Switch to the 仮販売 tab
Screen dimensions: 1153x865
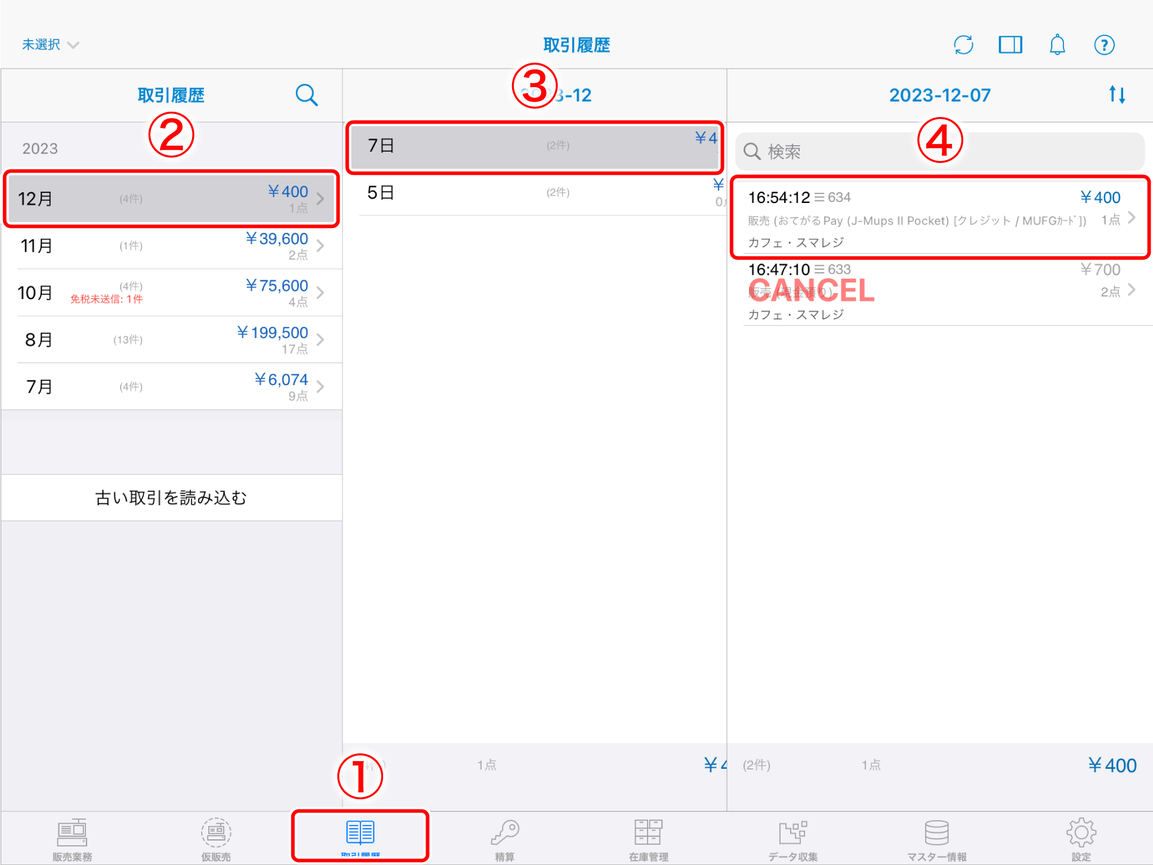[x=216, y=839]
